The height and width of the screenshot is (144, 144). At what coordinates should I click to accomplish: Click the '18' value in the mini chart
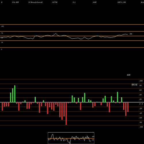coord(93,140)
